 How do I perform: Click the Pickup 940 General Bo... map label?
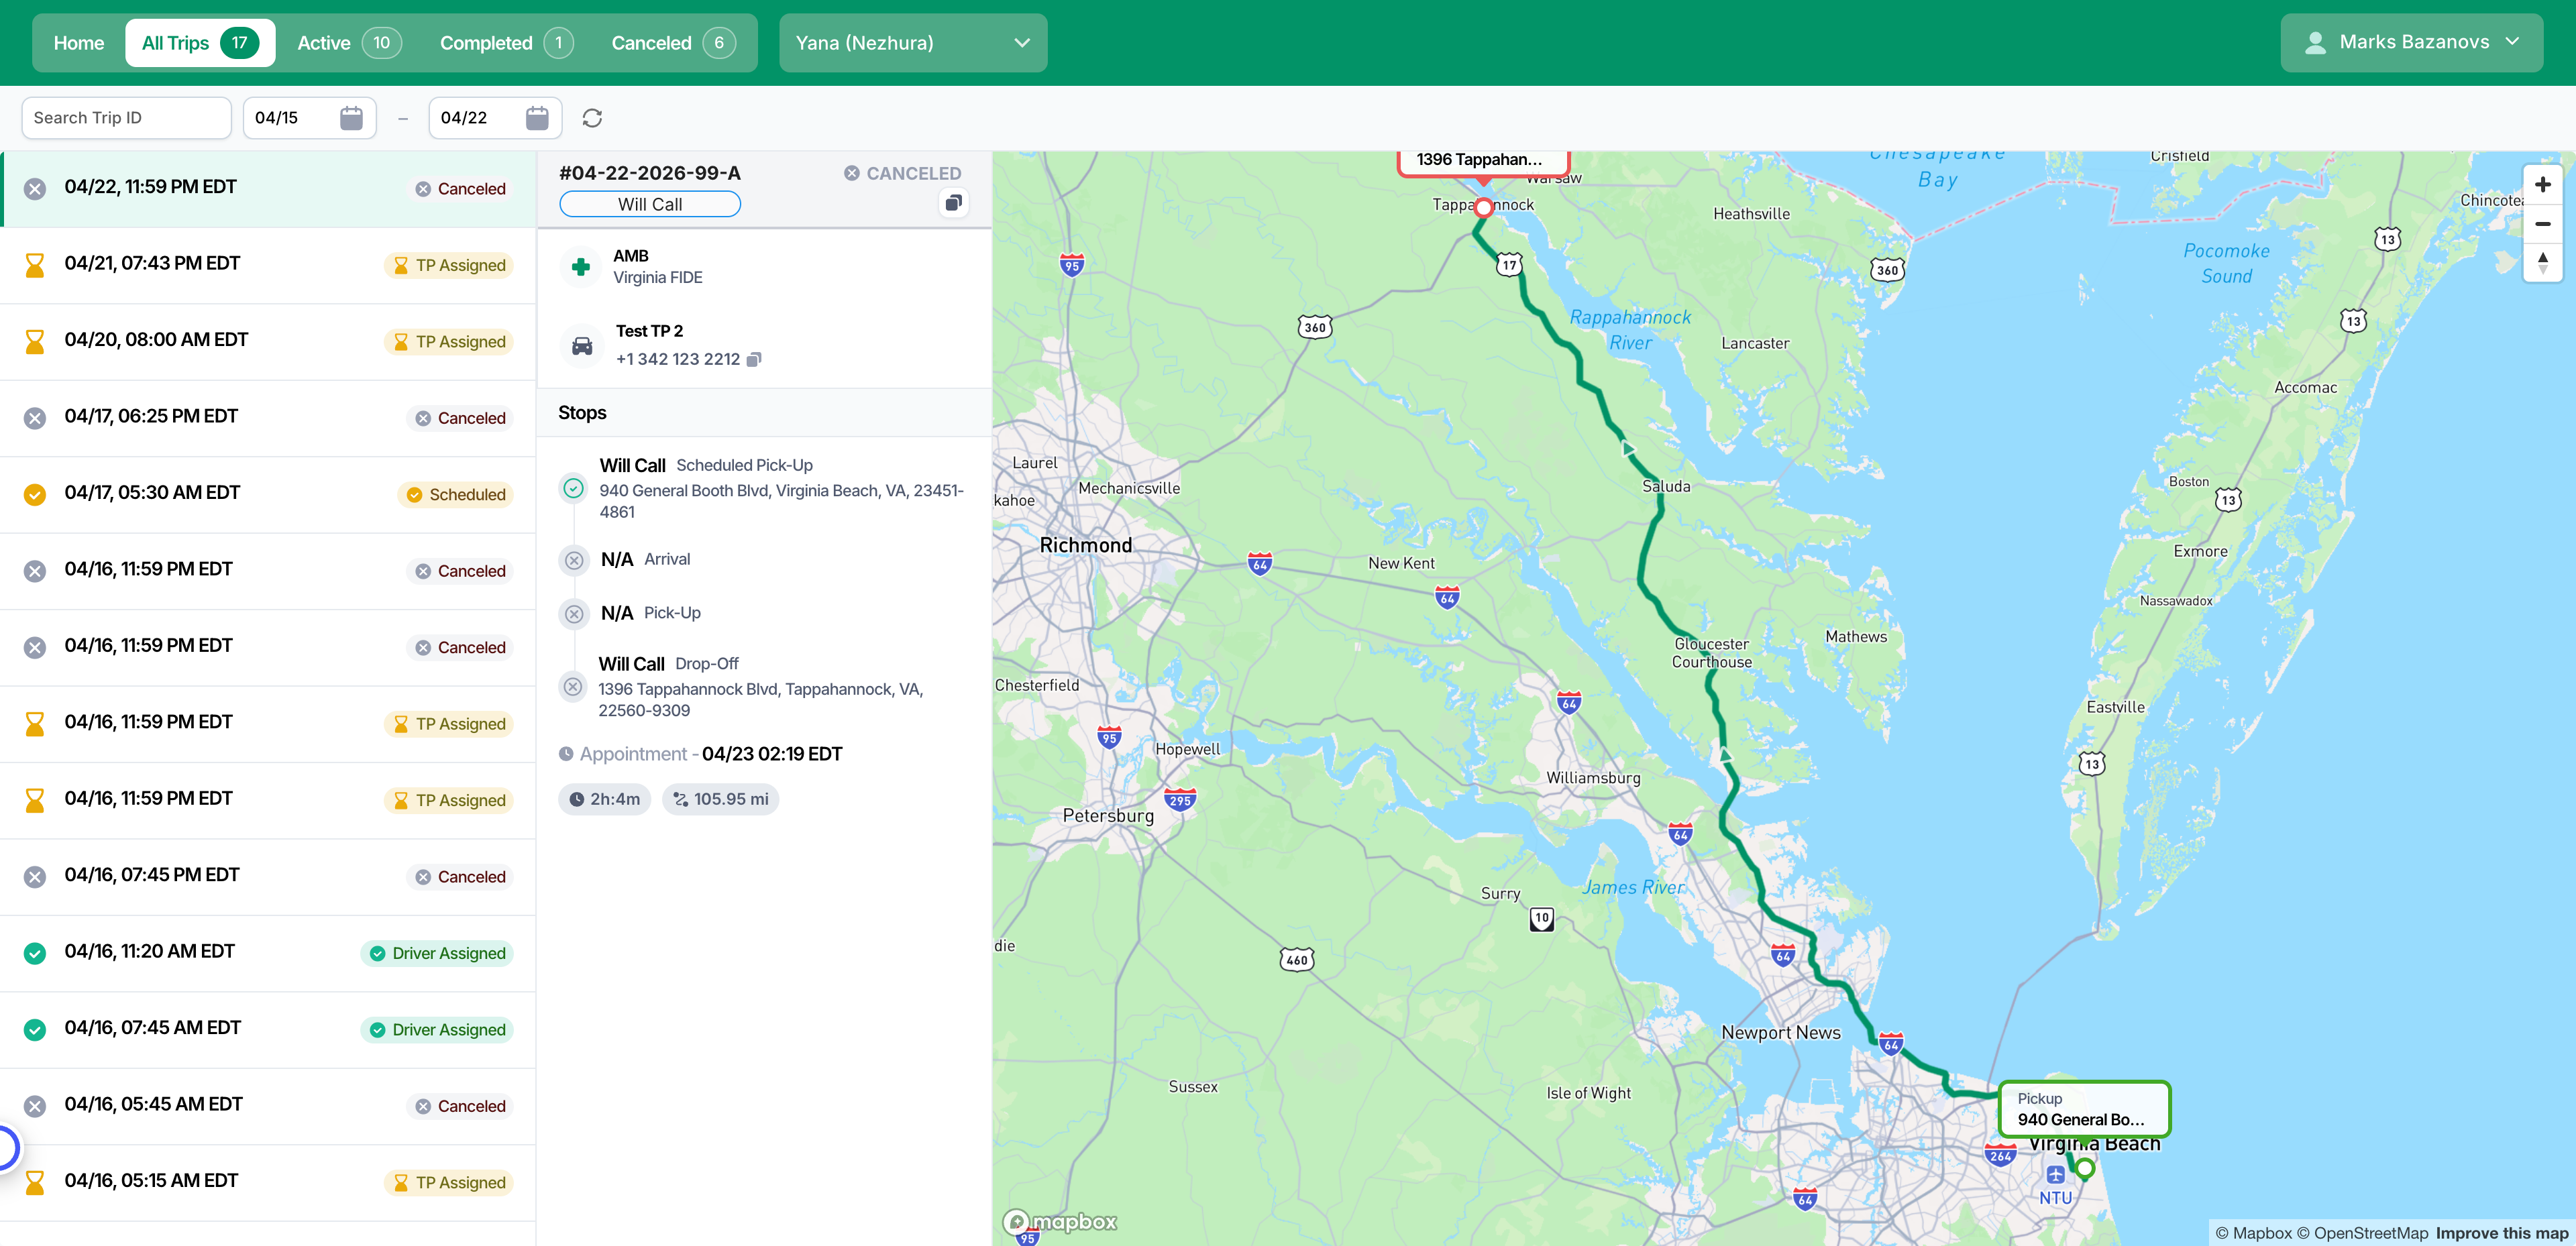click(2084, 1109)
